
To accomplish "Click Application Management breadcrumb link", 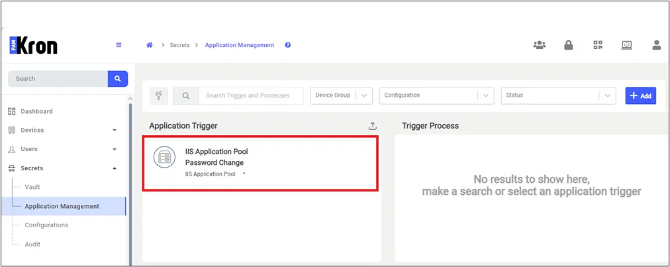I will (240, 45).
